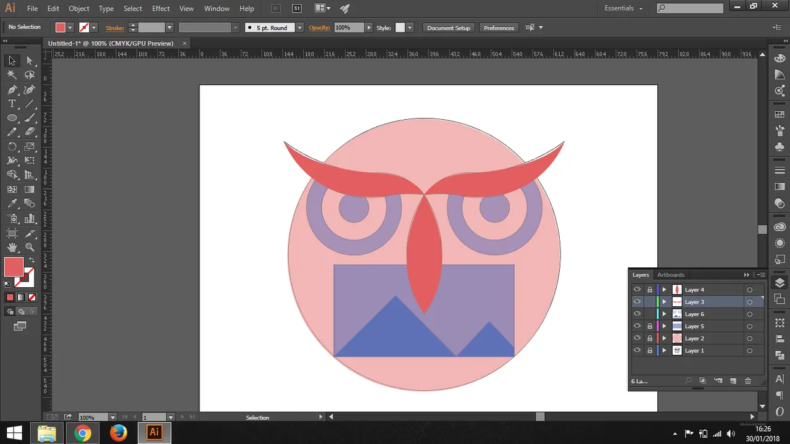Image resolution: width=790 pixels, height=444 pixels.
Task: Open the Effect menu
Action: point(161,9)
